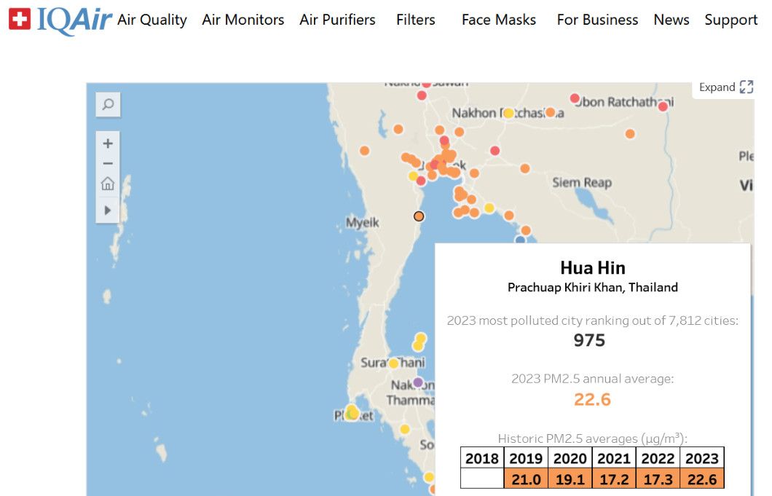Open the Filters menu
The width and height of the screenshot is (772, 496).
(416, 20)
